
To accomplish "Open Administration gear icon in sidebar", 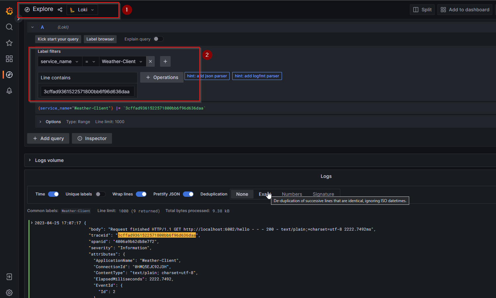I will 9,293.
